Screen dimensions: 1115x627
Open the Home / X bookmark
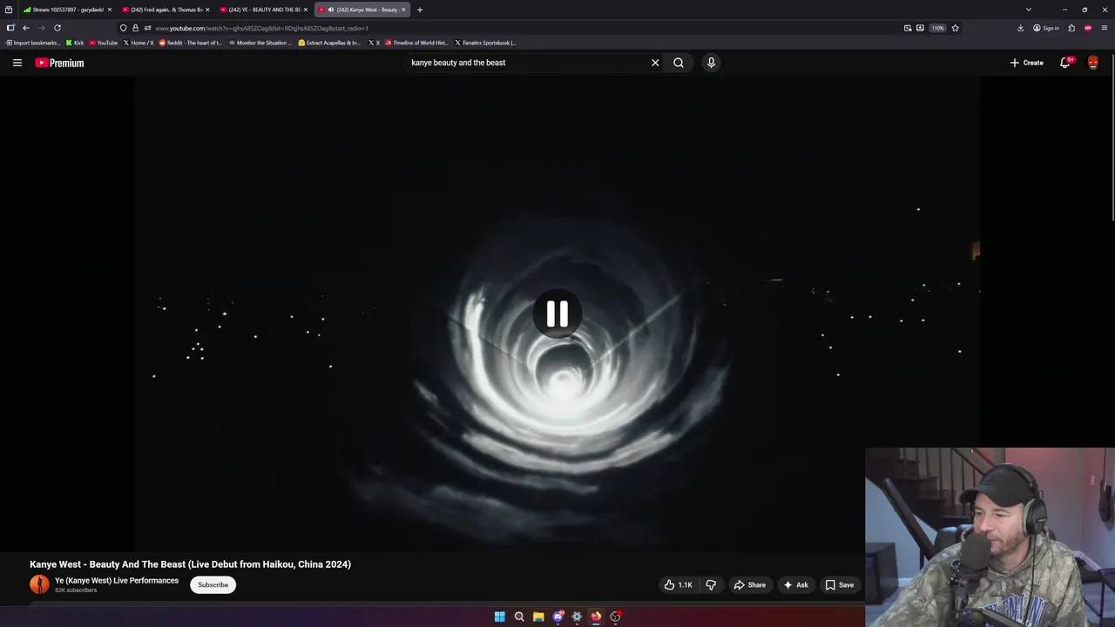click(x=139, y=43)
